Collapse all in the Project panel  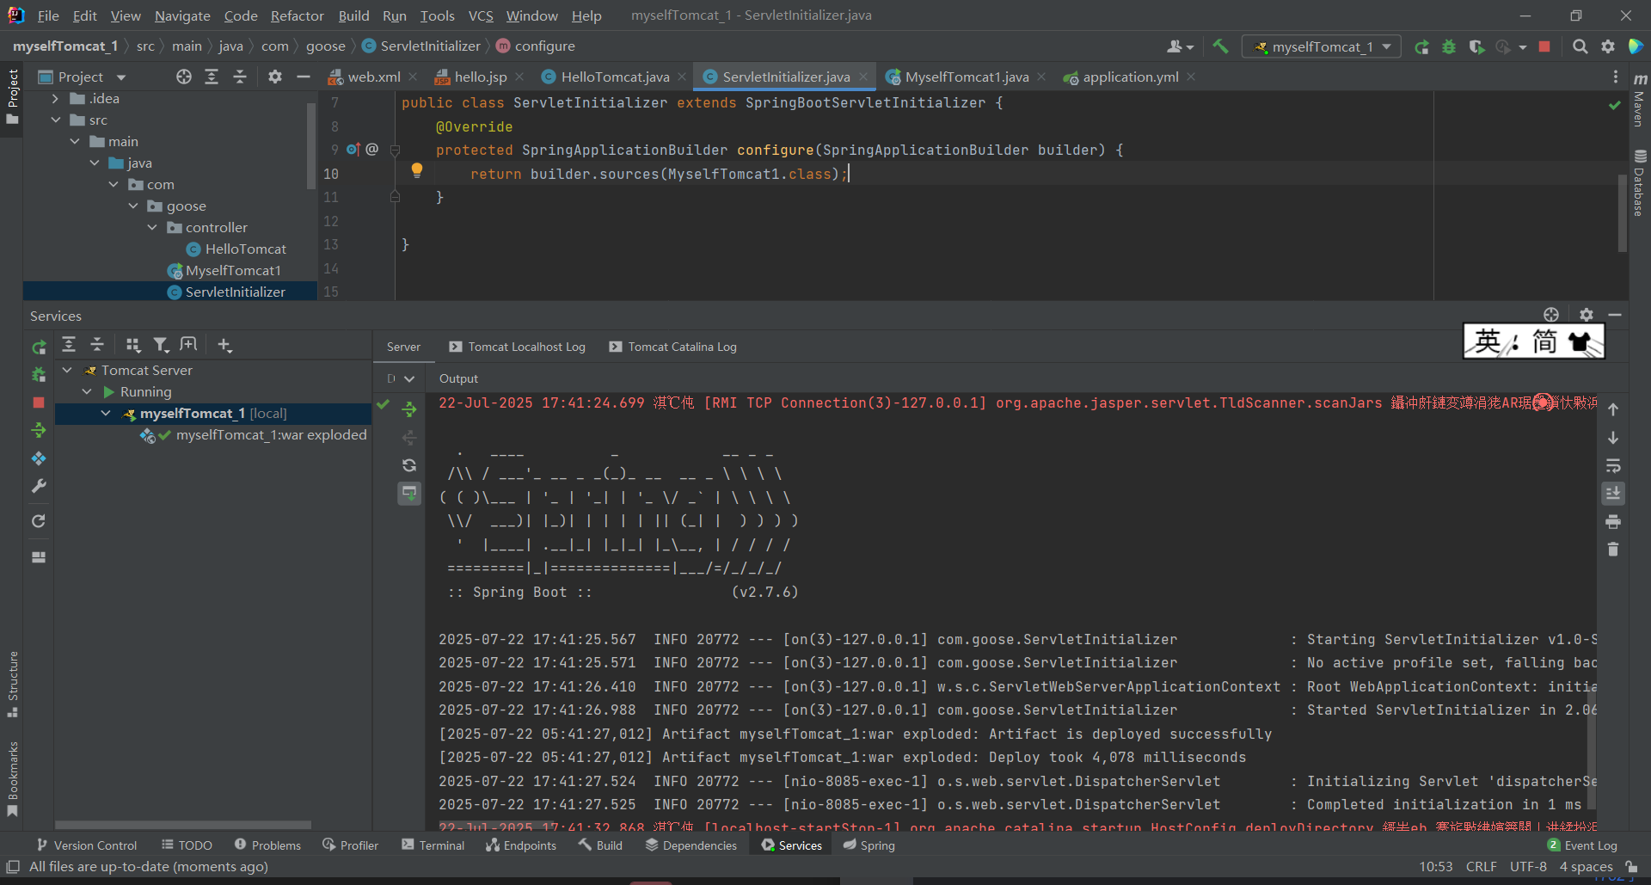pos(240,77)
